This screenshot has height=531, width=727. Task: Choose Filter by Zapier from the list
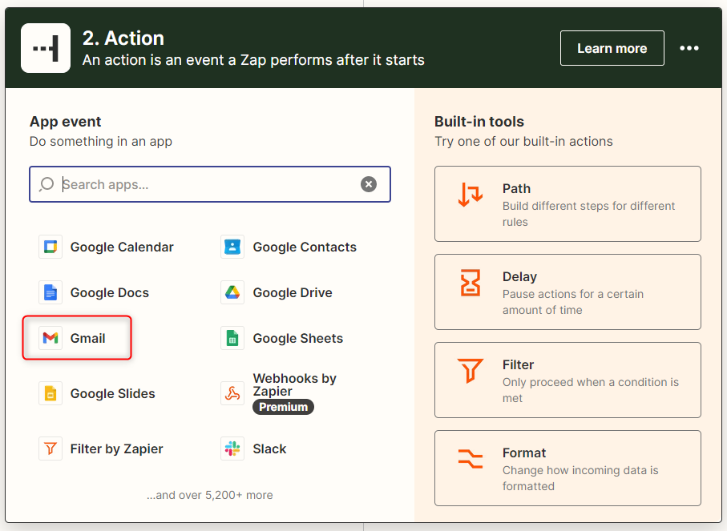coord(50,449)
